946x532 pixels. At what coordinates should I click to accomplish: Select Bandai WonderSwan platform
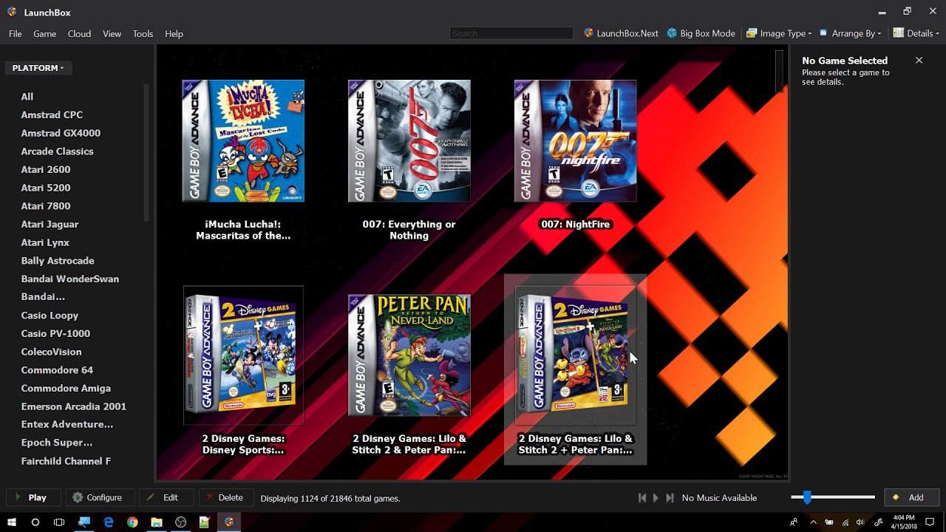tap(70, 279)
